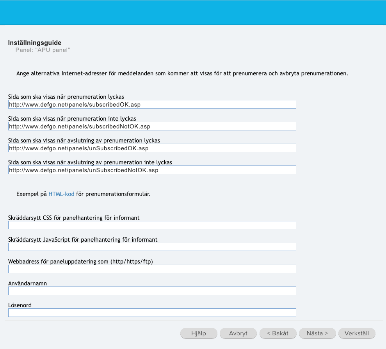Focus the Användarnamn text field
This screenshot has width=386, height=349.
[x=152, y=291]
